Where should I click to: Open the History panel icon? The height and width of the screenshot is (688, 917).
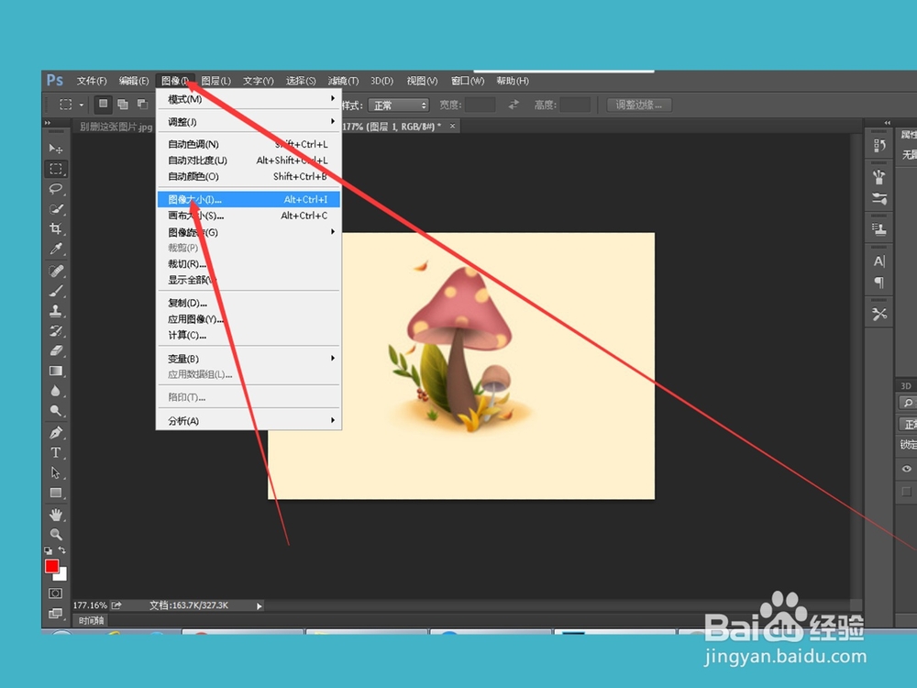click(879, 146)
